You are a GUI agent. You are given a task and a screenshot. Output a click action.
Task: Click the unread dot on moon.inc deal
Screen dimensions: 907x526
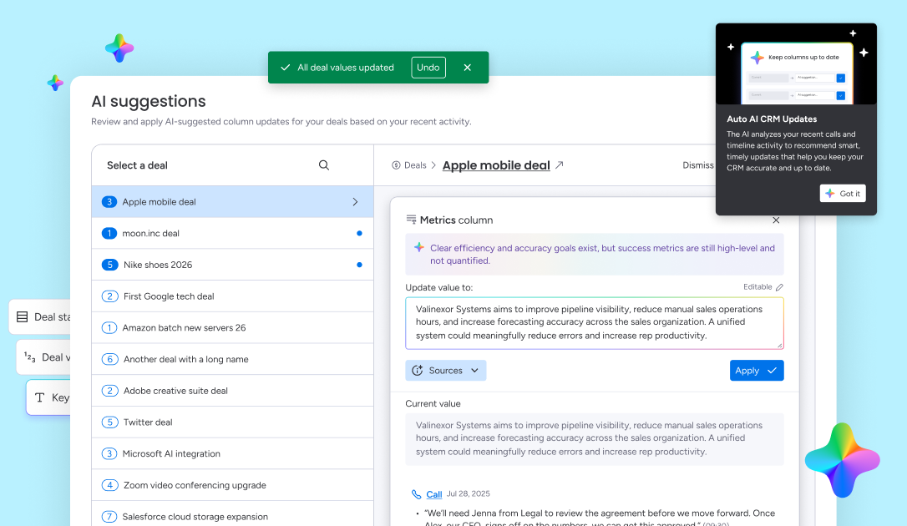tap(359, 234)
